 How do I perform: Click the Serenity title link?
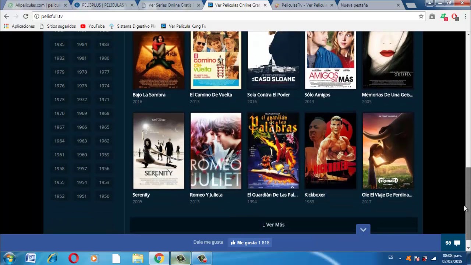[141, 195]
